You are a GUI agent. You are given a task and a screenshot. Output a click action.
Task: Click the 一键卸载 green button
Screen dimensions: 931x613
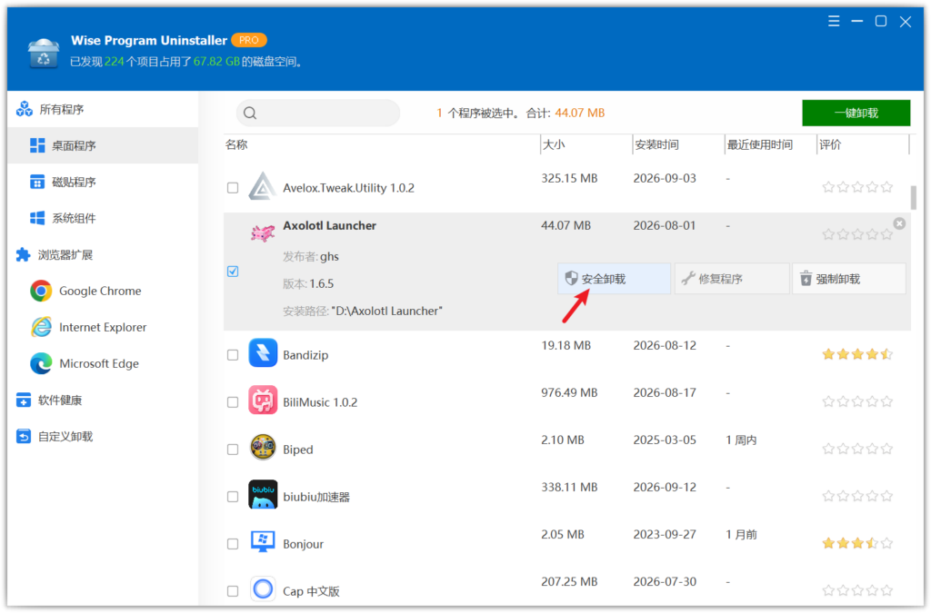tap(856, 113)
